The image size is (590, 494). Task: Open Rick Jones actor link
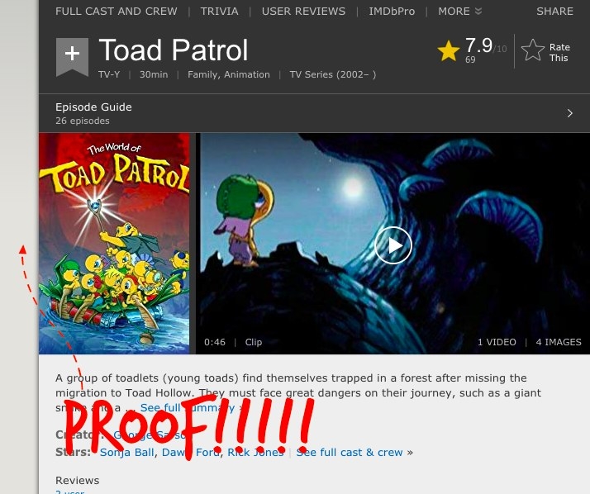[x=255, y=452]
